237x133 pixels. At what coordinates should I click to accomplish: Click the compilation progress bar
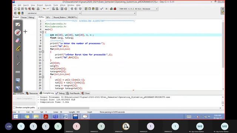(24, 103)
